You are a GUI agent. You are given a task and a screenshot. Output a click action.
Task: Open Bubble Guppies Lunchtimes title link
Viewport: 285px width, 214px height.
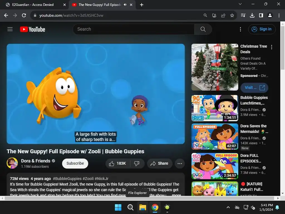click(x=254, y=100)
